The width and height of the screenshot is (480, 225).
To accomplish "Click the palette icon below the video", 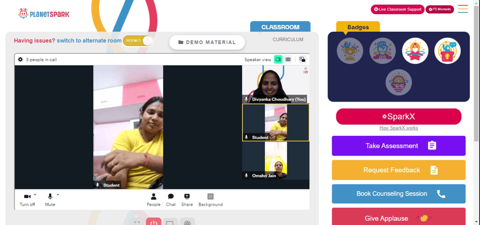I will (x=187, y=222).
